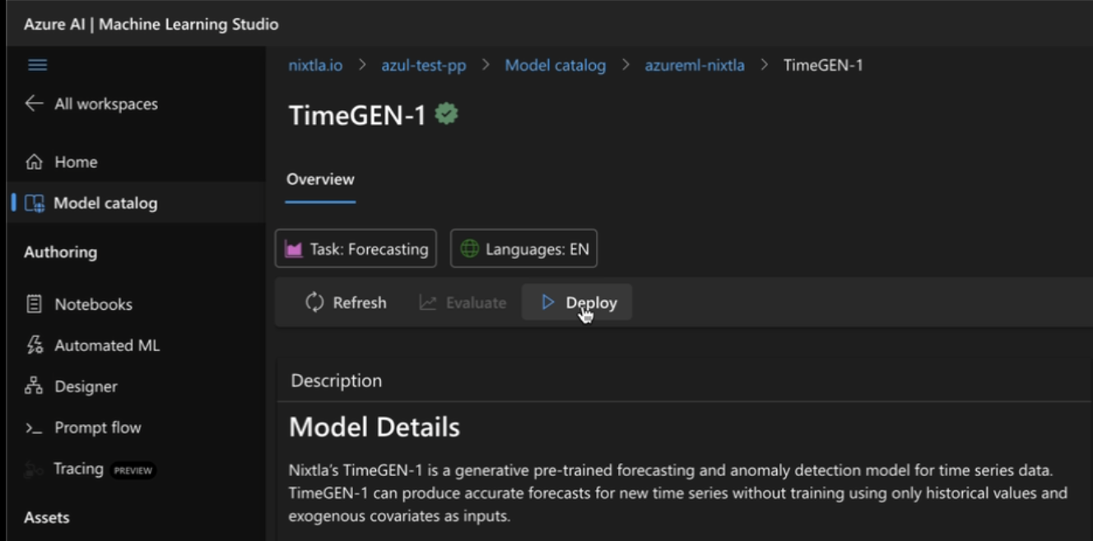Switch to the Overview tab

tap(320, 178)
